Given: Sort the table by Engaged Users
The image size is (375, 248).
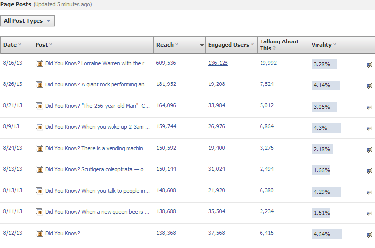Looking at the screenshot, I should click(228, 45).
